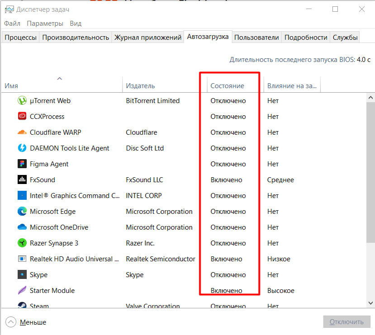Select the Razer Synapse 3 row name
The height and width of the screenshot is (335, 375).
pyautogui.click(x=54, y=243)
